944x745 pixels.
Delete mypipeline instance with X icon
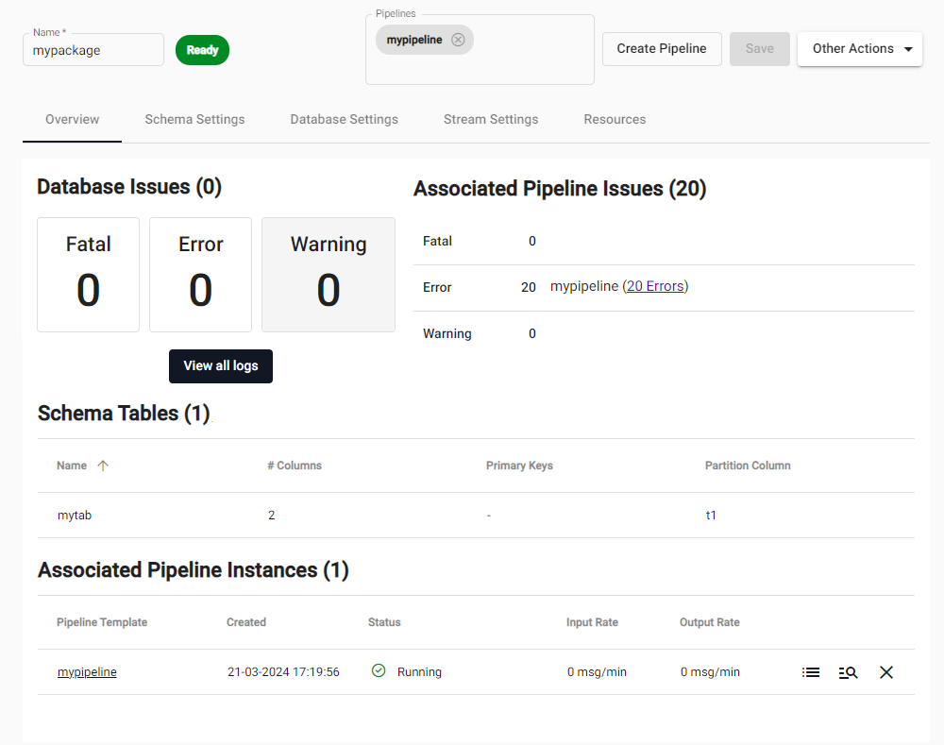click(x=886, y=672)
